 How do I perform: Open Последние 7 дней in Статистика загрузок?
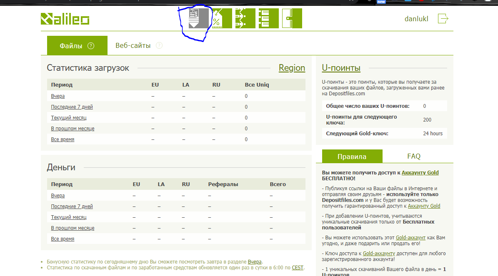(72, 107)
